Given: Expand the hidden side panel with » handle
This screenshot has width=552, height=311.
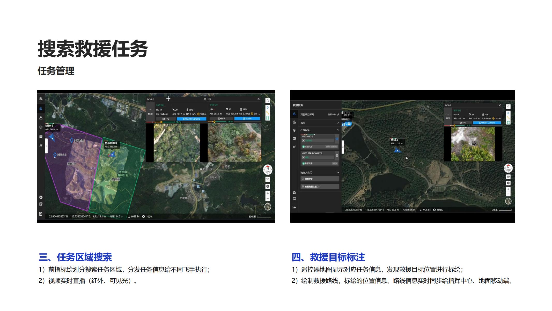Looking at the screenshot, I should tap(47, 146).
